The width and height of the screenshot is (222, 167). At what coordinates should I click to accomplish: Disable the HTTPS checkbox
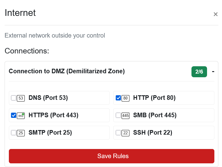[13, 115]
